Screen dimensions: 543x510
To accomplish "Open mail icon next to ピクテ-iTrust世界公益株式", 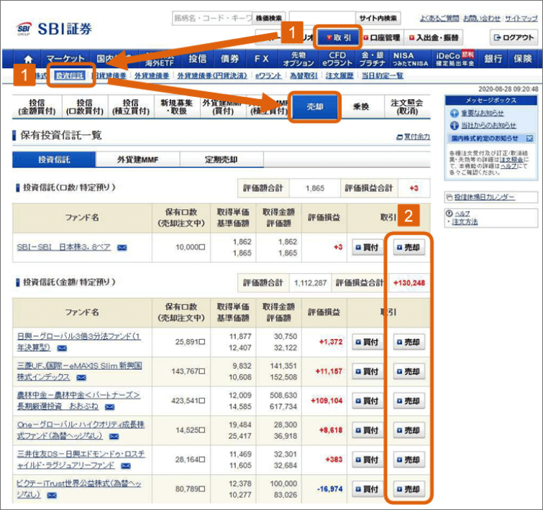I will point(52,496).
